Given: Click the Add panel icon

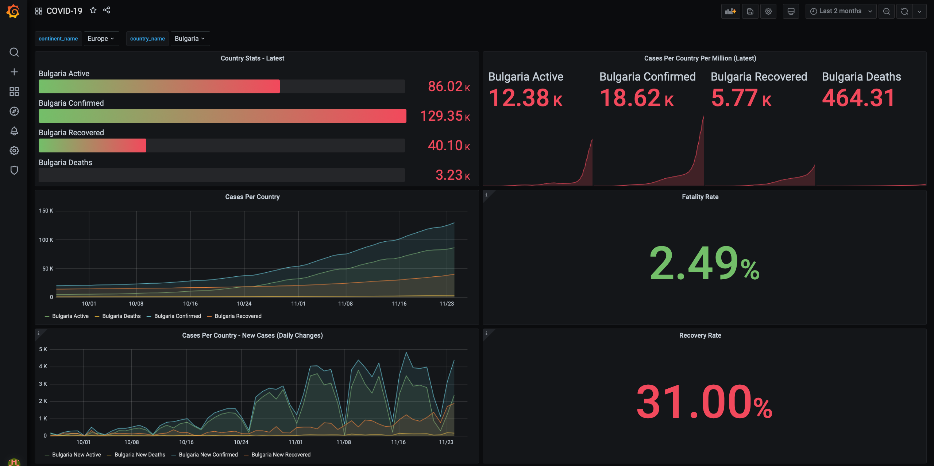Looking at the screenshot, I should click(x=730, y=11).
